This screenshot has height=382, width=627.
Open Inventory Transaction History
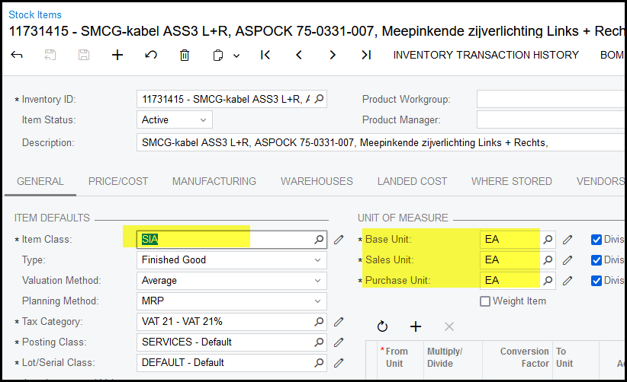(x=486, y=55)
